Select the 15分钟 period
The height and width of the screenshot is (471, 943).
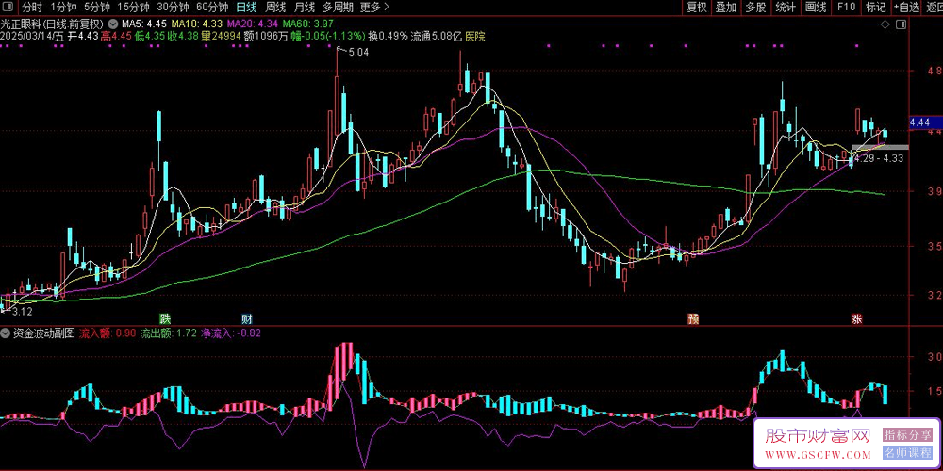coord(133,8)
